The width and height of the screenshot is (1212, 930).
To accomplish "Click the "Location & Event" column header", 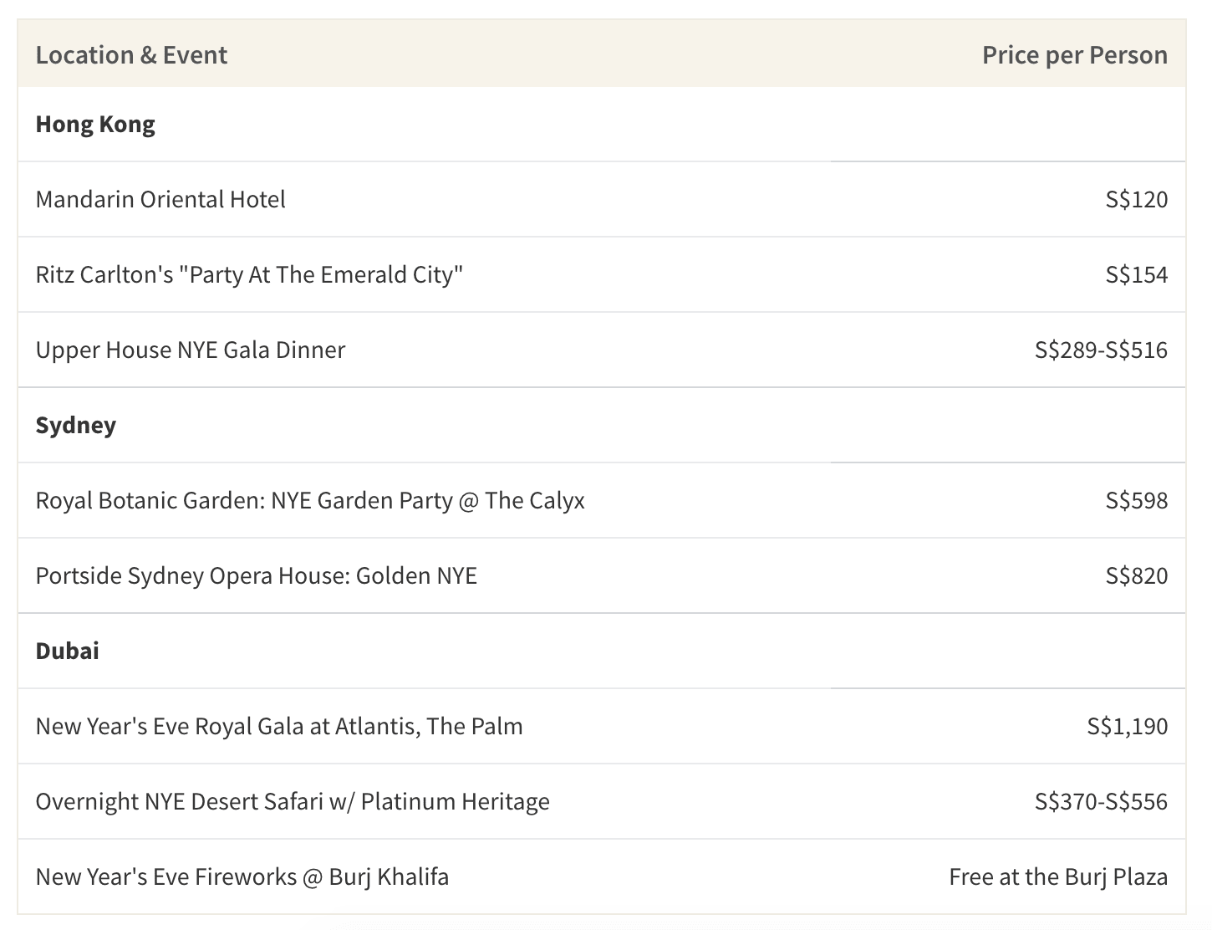I will [x=131, y=55].
